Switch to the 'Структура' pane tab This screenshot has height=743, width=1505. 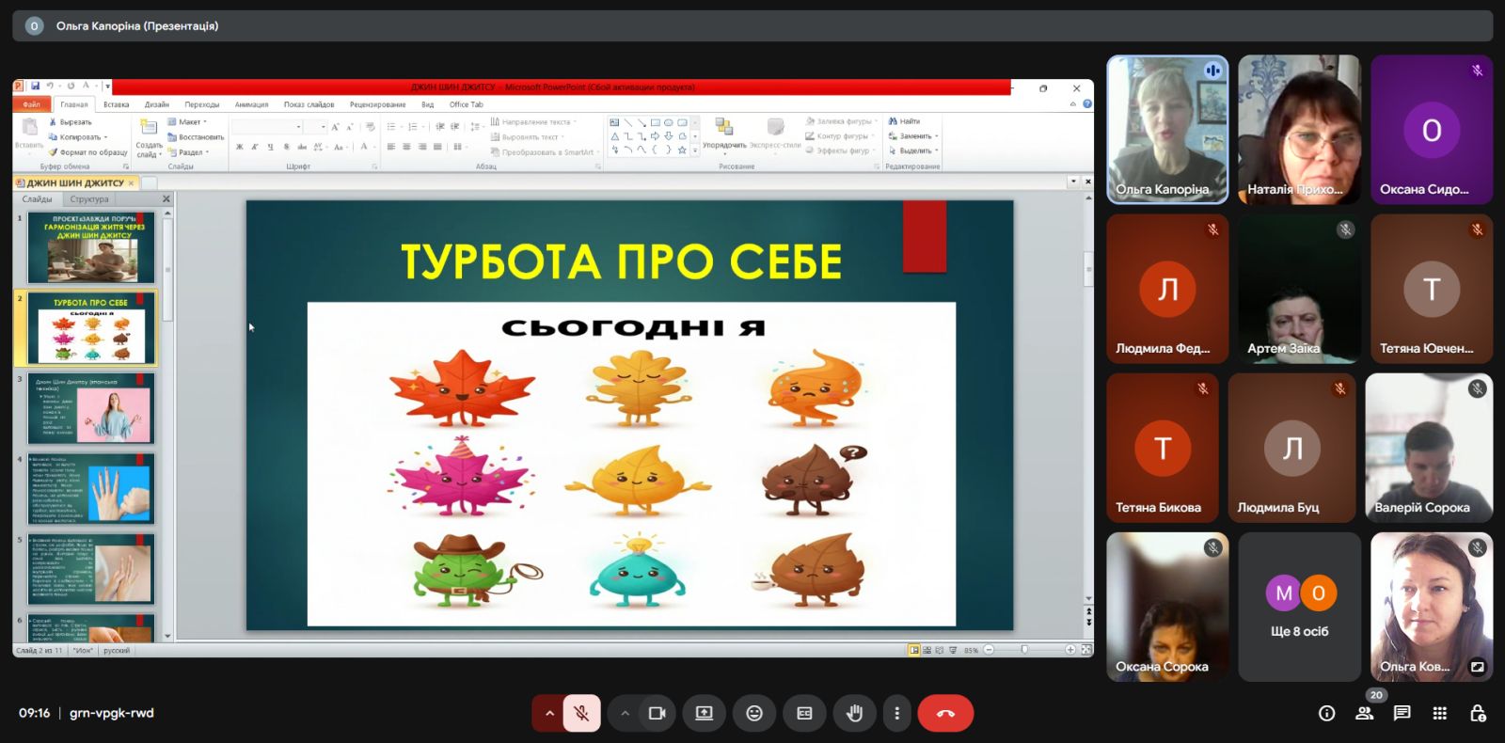click(x=89, y=199)
